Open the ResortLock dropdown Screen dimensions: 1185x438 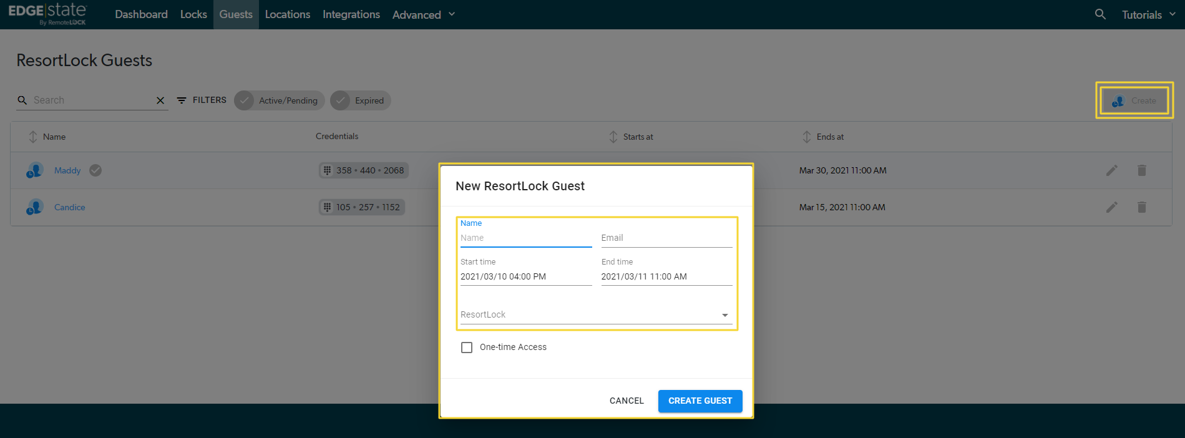click(596, 315)
